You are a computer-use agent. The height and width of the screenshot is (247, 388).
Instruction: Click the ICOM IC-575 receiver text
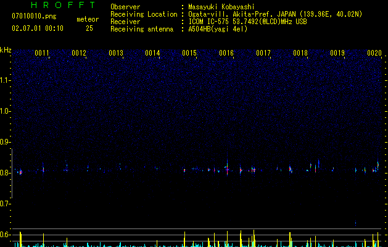[247, 22]
